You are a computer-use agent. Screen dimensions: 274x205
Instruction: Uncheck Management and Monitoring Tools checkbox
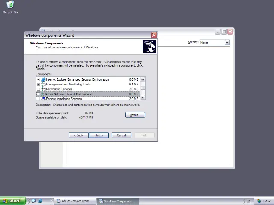point(38,85)
